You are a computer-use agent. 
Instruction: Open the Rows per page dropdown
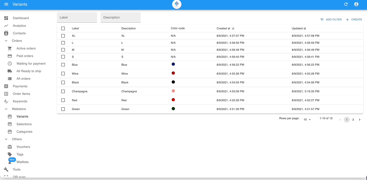tap(307, 120)
